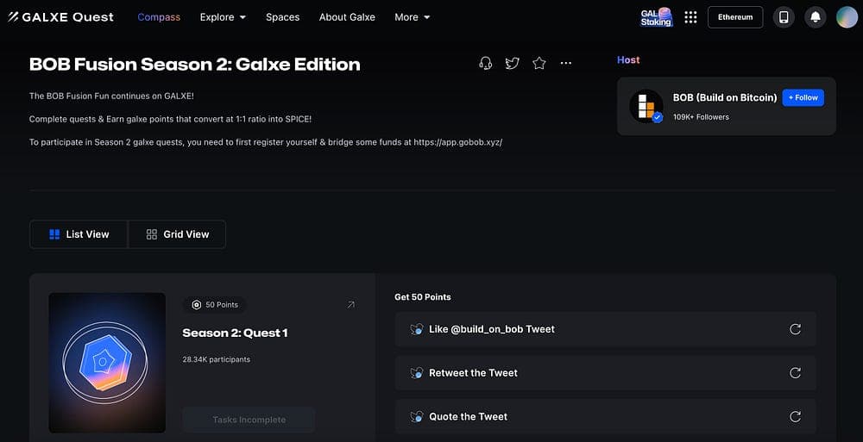This screenshot has height=442, width=863.
Task: Click the headset support icon
Action: [x=485, y=63]
